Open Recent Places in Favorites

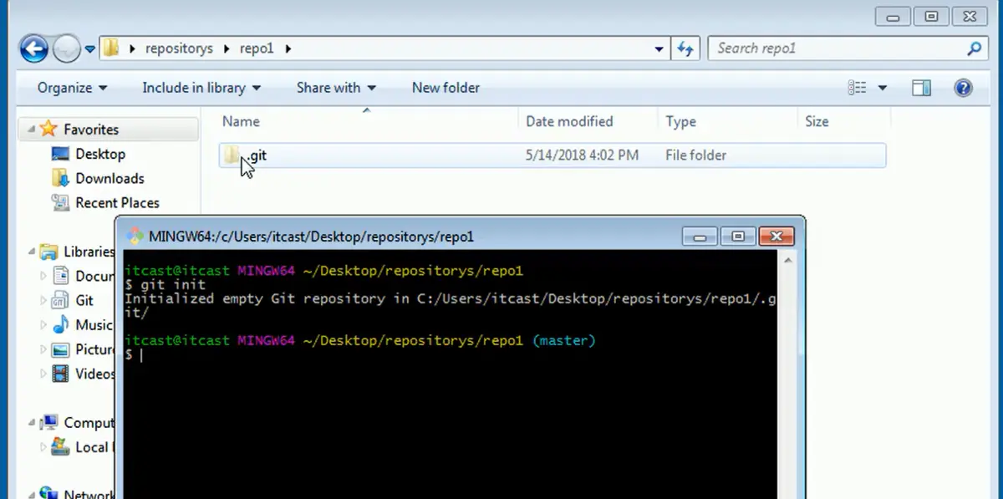117,202
